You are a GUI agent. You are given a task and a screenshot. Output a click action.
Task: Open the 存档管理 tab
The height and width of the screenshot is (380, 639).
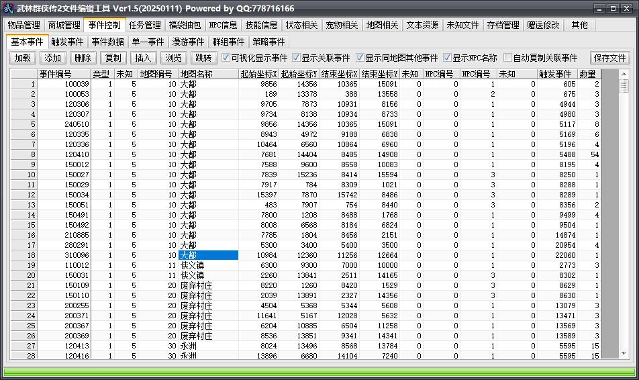(x=503, y=25)
